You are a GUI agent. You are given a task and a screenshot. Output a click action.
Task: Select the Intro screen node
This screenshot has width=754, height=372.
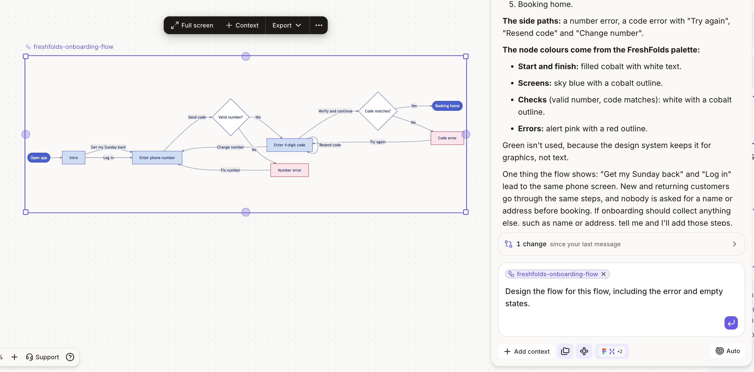pyautogui.click(x=73, y=158)
